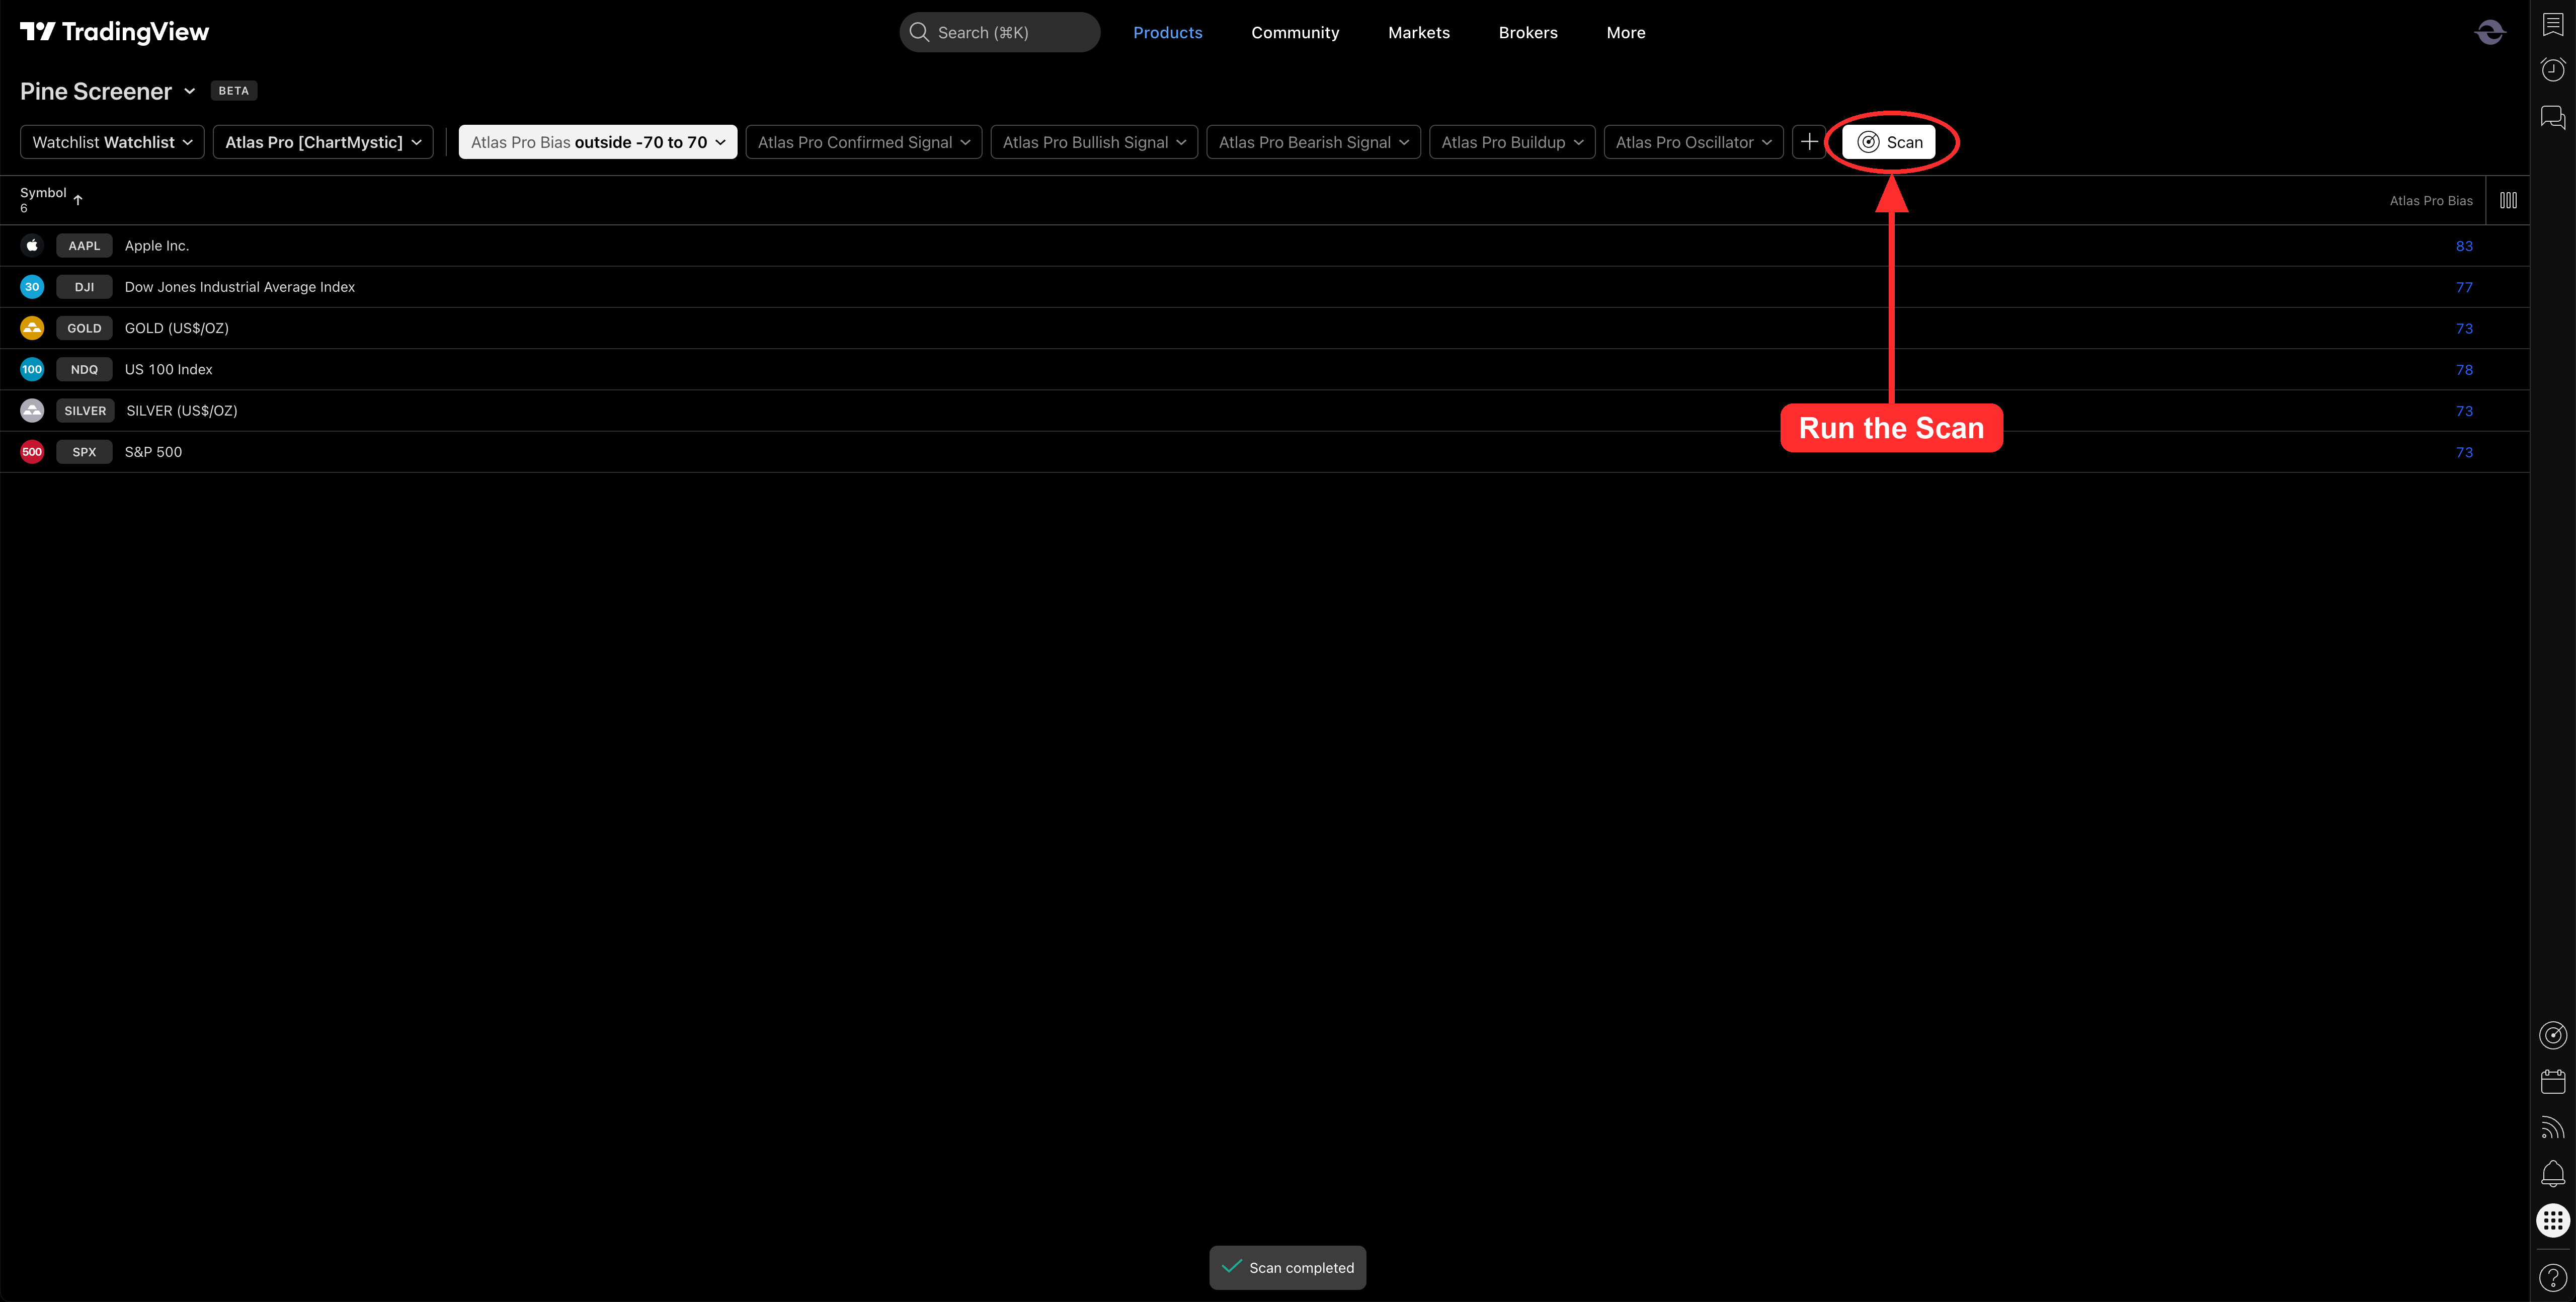The image size is (2576, 1302).
Task: Open Atlas Pro Oscillator filter
Action: 1693,142
